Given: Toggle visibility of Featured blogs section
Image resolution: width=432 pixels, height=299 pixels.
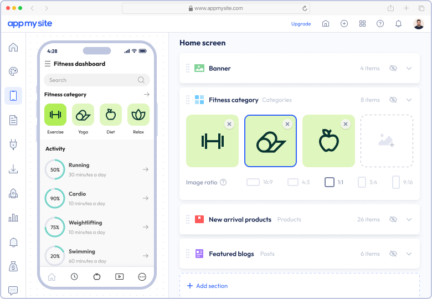Looking at the screenshot, I should 393,254.
